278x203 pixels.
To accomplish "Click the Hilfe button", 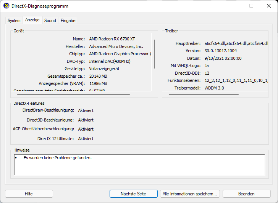I will (29, 193).
